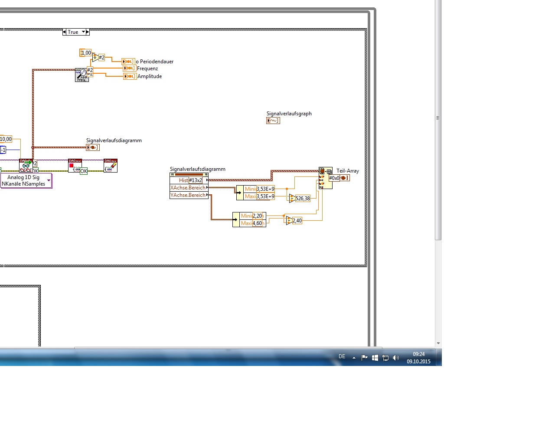Image resolution: width=555 pixels, height=444 pixels.
Task: Click the Teil-Array subset function node
Action: click(325, 178)
